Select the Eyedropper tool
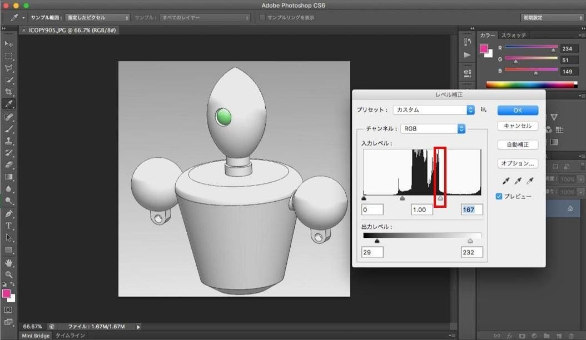Viewport: 586px width, 340px height. [8, 104]
